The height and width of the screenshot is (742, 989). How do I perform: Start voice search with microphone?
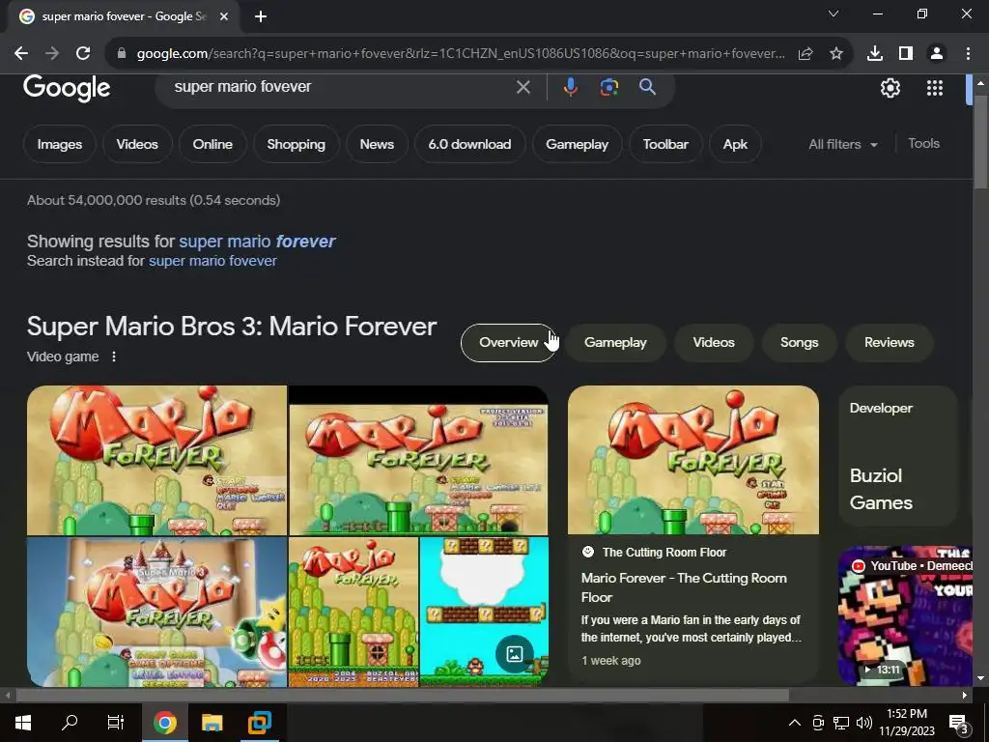[x=570, y=87]
